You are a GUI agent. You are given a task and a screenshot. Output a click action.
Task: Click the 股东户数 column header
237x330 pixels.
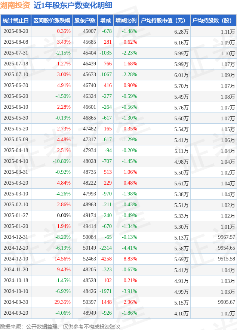pos(85,21)
